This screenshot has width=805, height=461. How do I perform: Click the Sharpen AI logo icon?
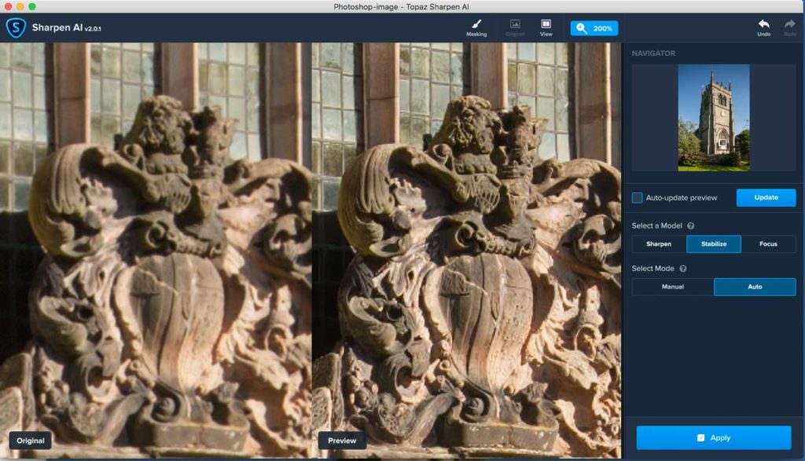[16, 27]
